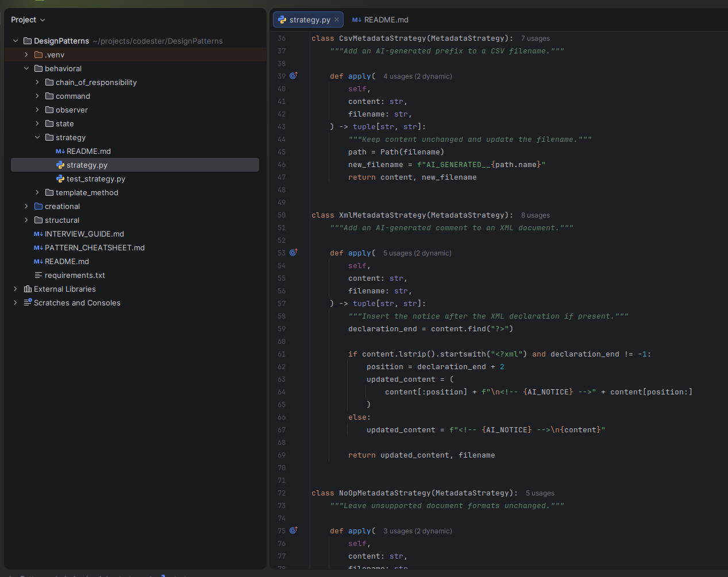
Task: Expand the creational folder
Action: click(26, 206)
